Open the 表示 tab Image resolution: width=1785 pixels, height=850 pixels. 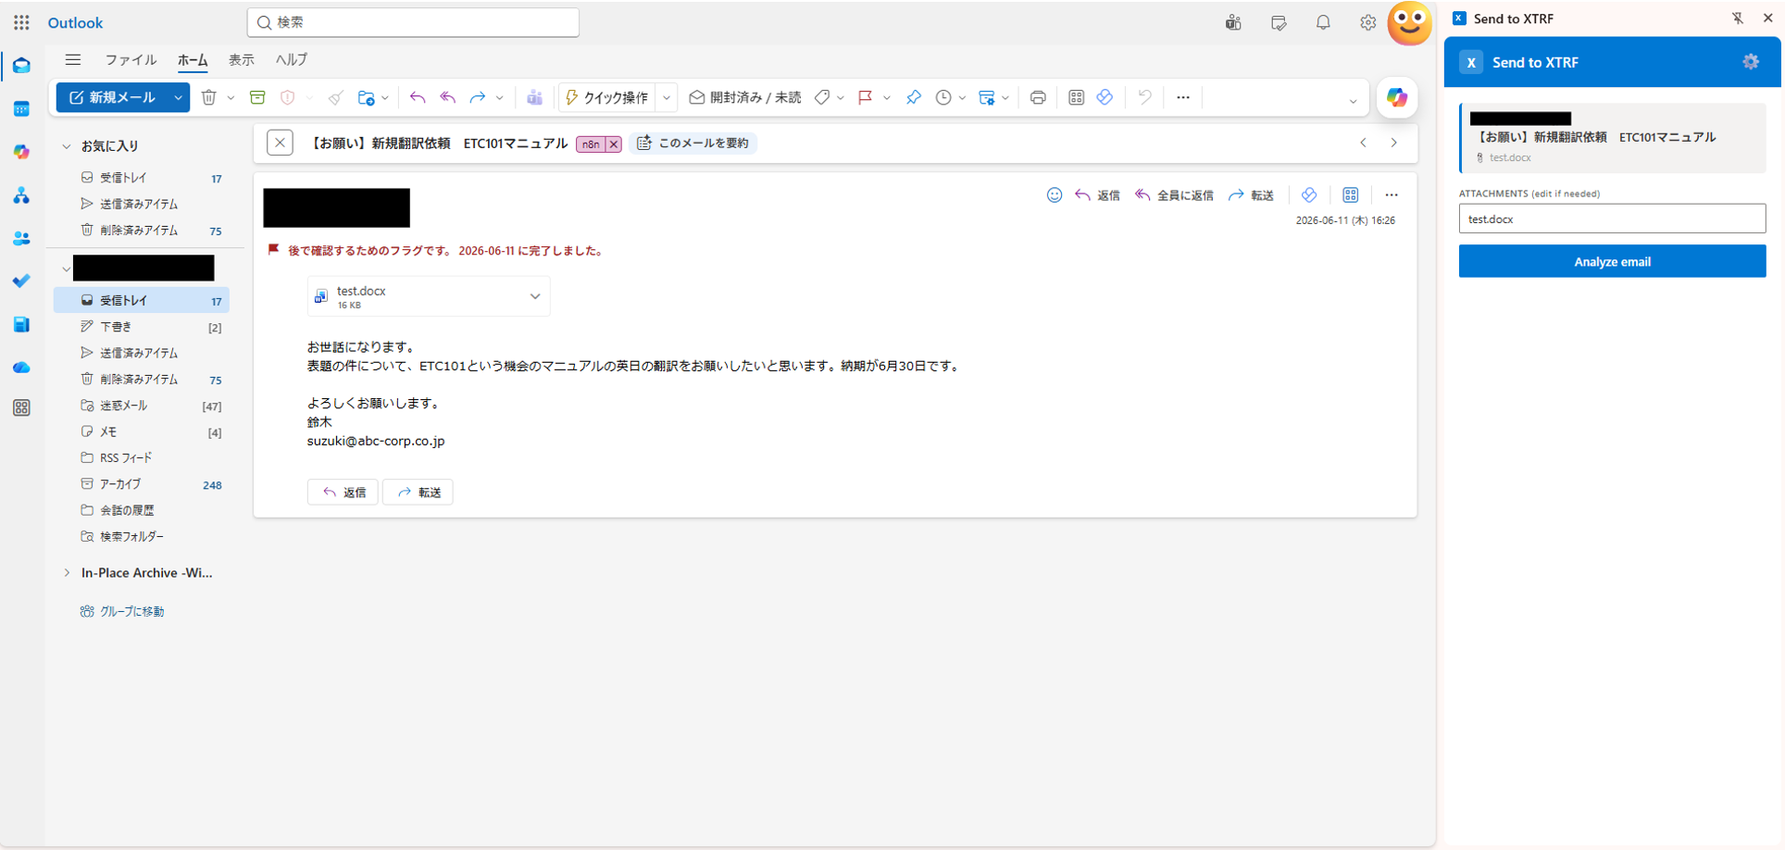[242, 59]
